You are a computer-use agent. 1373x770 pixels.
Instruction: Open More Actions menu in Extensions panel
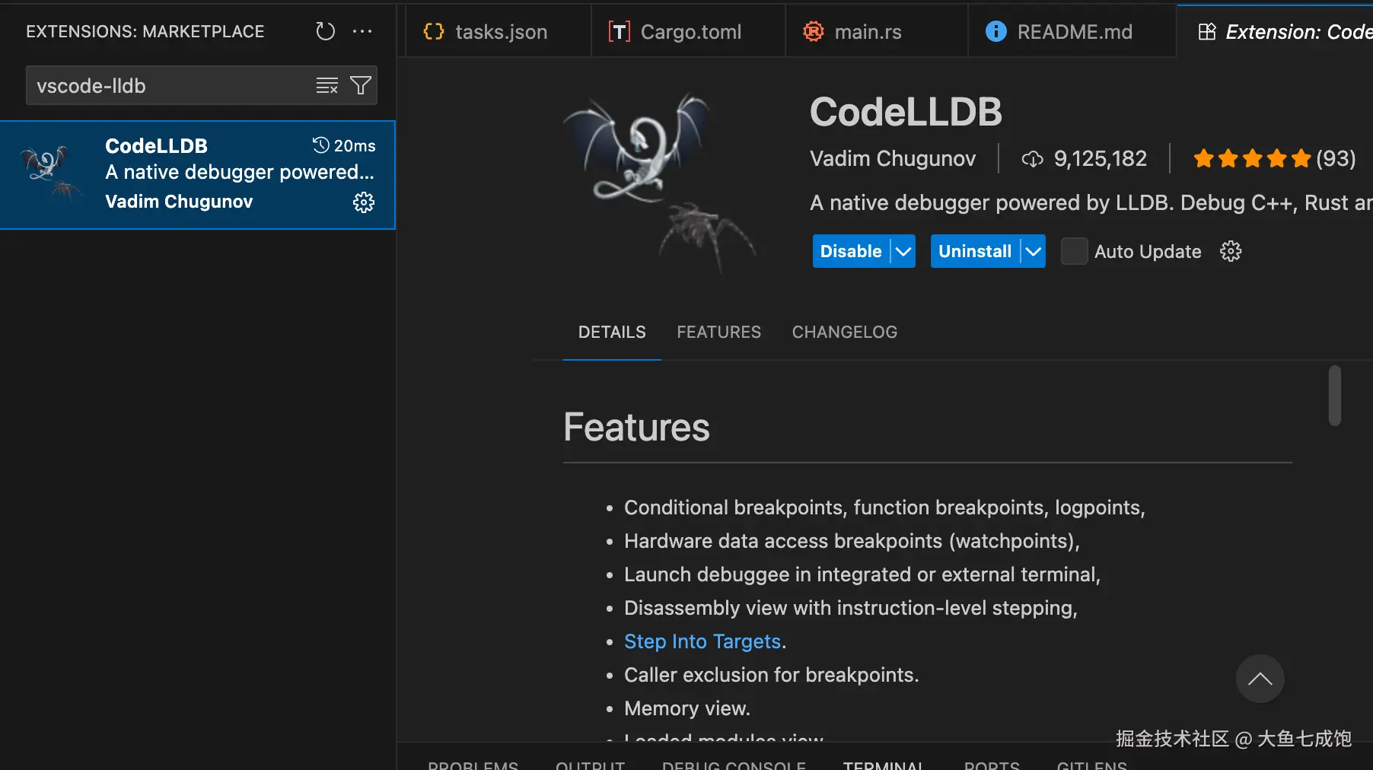362,31
